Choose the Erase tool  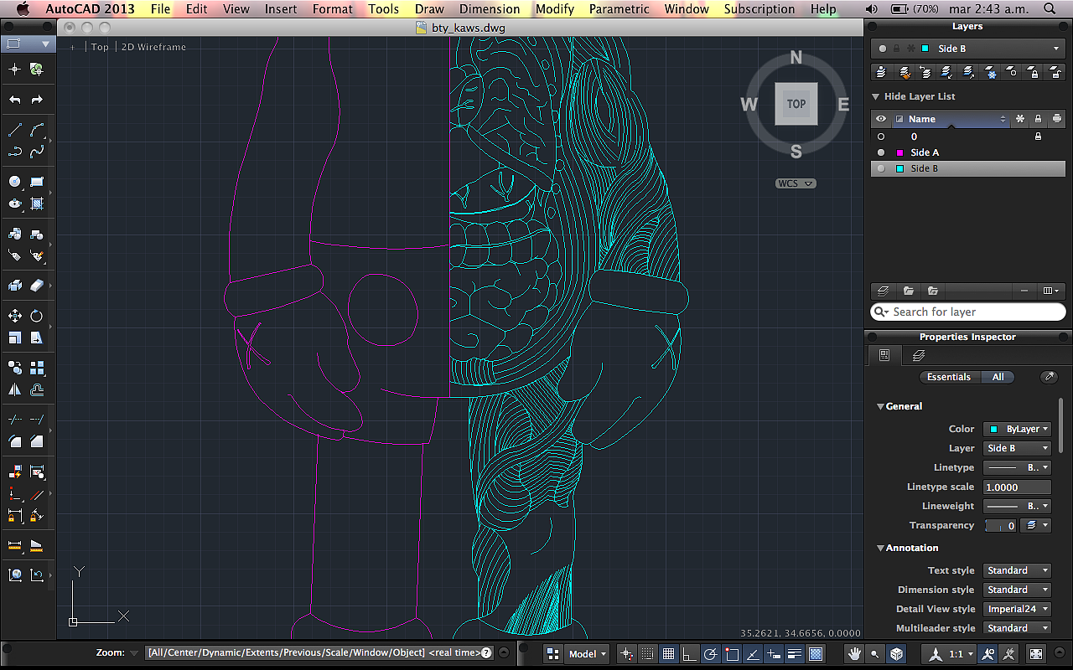[x=37, y=286]
